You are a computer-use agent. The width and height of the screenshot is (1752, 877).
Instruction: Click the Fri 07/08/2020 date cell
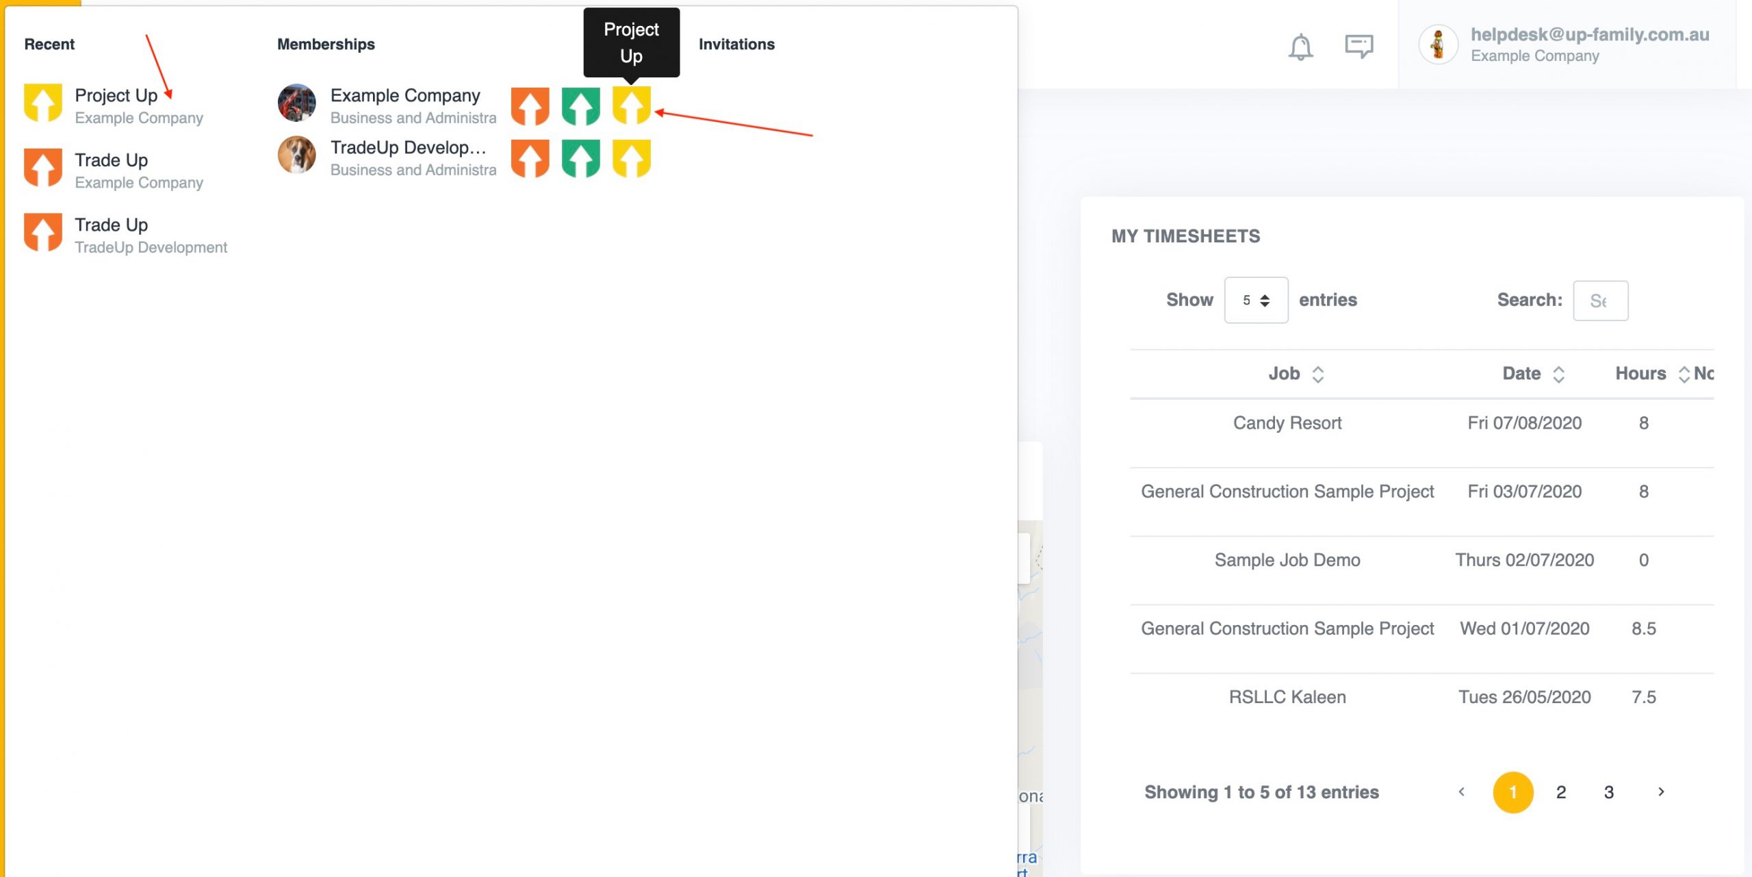coord(1525,423)
